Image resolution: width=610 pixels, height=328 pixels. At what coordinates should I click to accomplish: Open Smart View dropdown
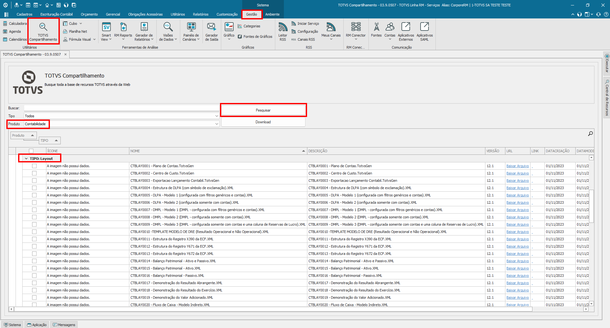106,31
